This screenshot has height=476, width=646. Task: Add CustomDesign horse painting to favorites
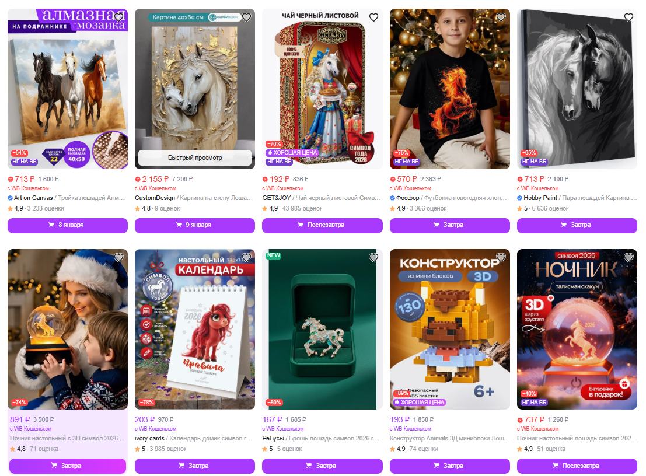pos(246,17)
